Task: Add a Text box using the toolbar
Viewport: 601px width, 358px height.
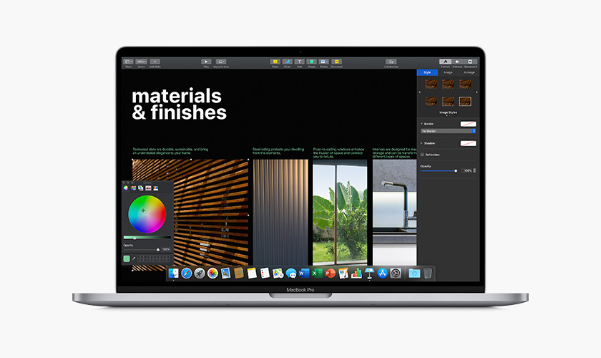Action: coord(299,62)
